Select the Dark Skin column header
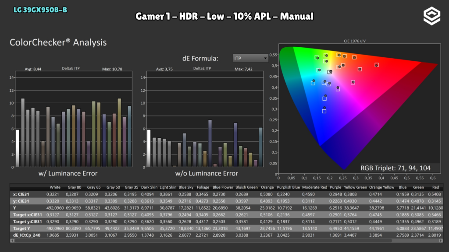The height and width of the screenshot is (252, 449). [x=149, y=187]
